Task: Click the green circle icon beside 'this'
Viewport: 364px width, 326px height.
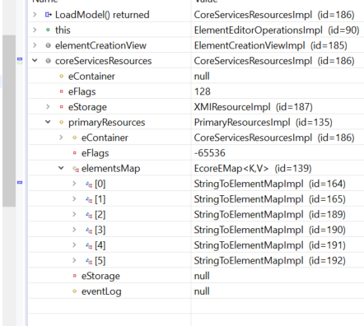Action: point(48,30)
